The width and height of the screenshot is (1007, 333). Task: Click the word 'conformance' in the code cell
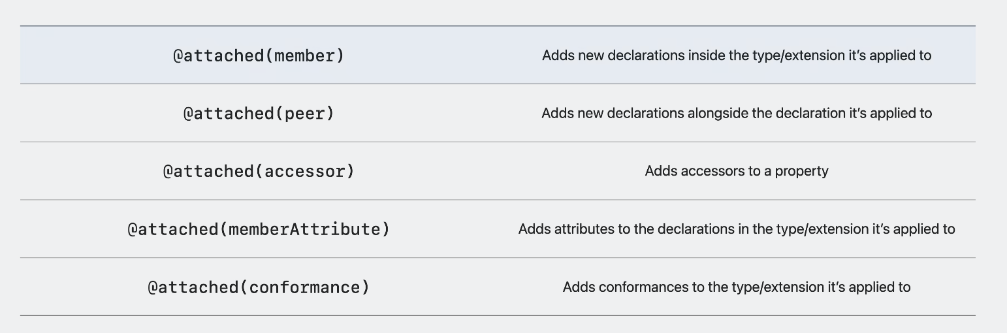pos(304,287)
